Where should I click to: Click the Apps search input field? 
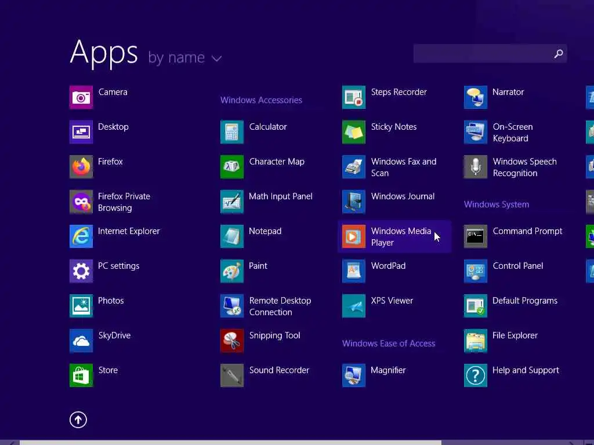tap(490, 53)
